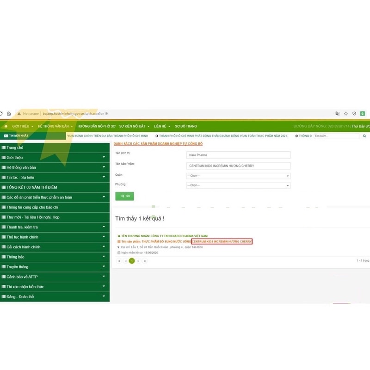This screenshot has height=370, width=370.
Task: Go to the first page of results
Action: [x=119, y=261]
